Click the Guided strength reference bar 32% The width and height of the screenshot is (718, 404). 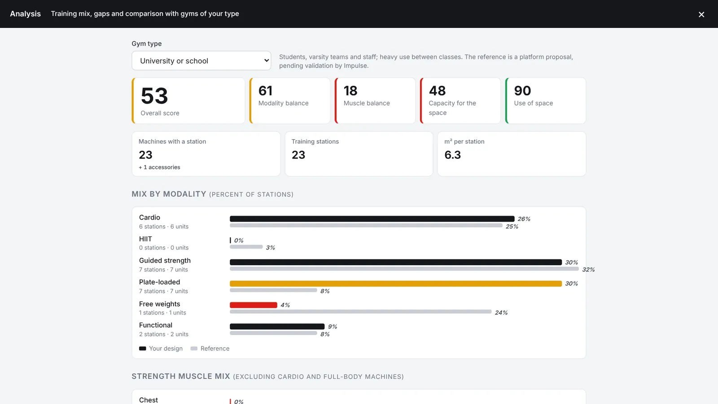(x=404, y=269)
